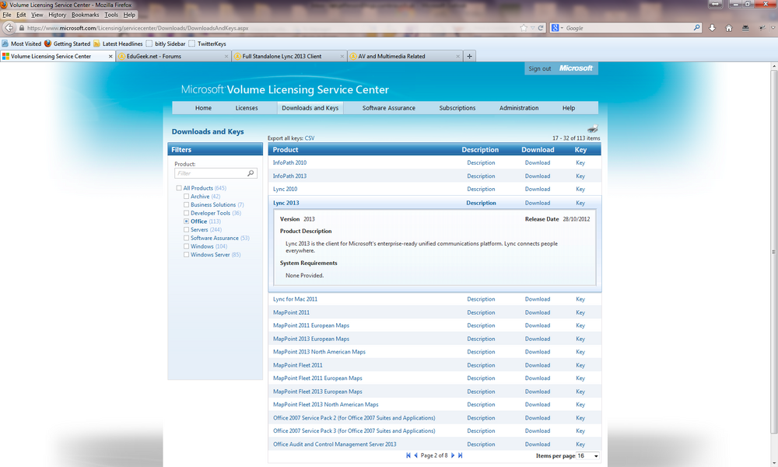
Task: Close the Volume Licensing Service Center tab
Action: pos(110,56)
